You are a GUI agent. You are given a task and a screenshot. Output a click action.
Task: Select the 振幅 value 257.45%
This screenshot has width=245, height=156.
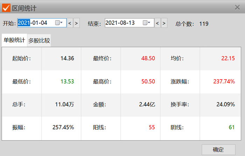63,127
